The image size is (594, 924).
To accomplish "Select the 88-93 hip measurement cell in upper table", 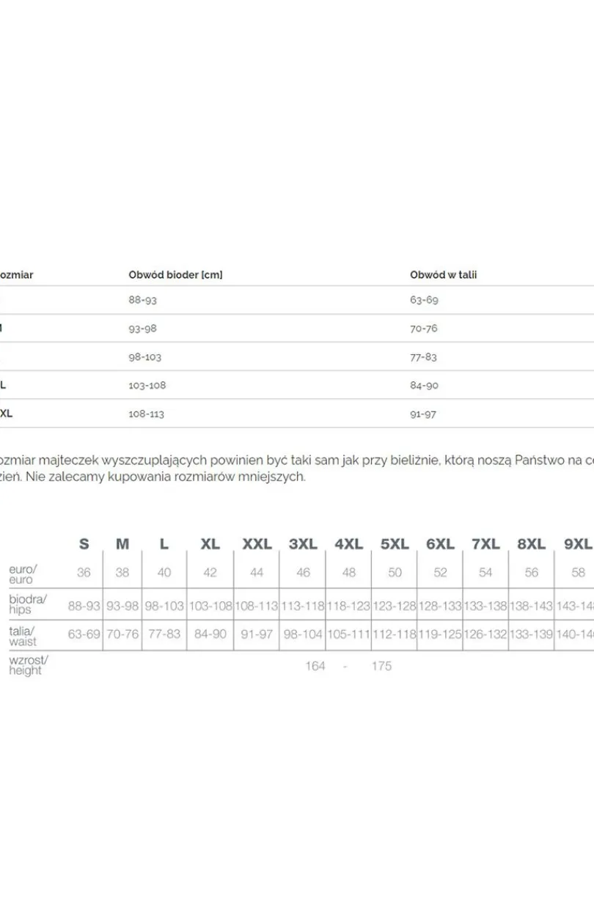I will [142, 300].
